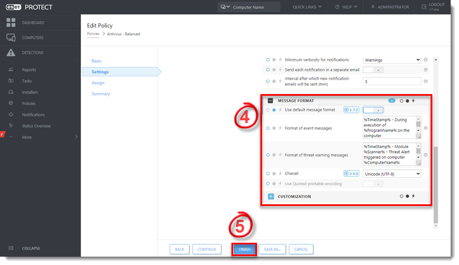The image size is (459, 265).
Task: Open the Computers monitor icon
Action: 11,37
